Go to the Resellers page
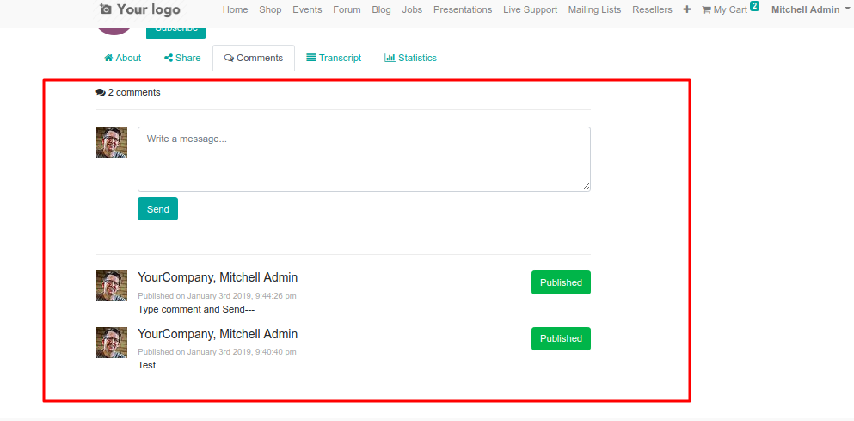 652,9
